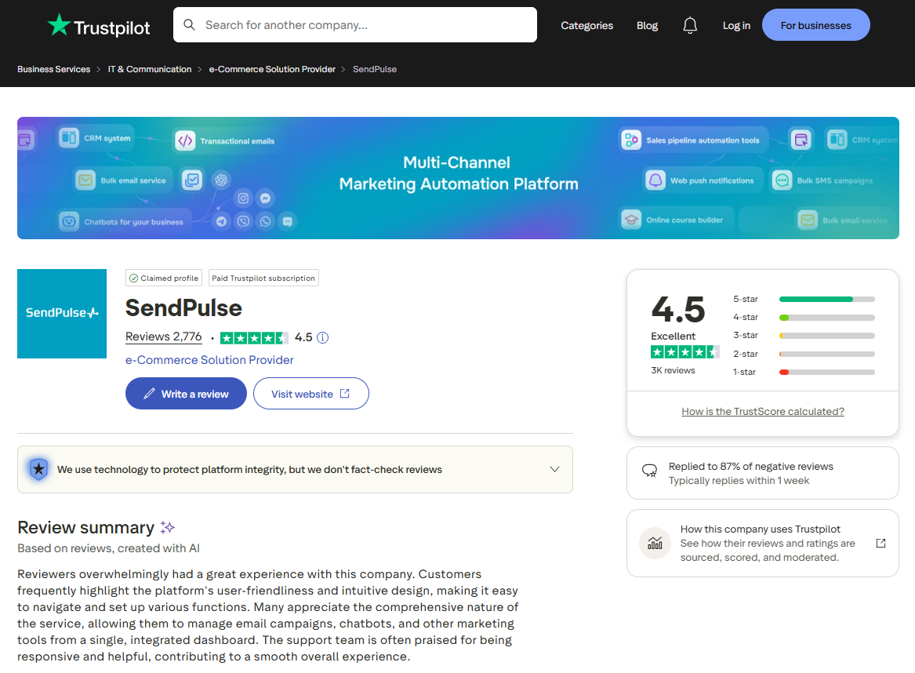Screen dimensions: 915x673
Task: Navigate to the Blog section
Action: tap(647, 25)
